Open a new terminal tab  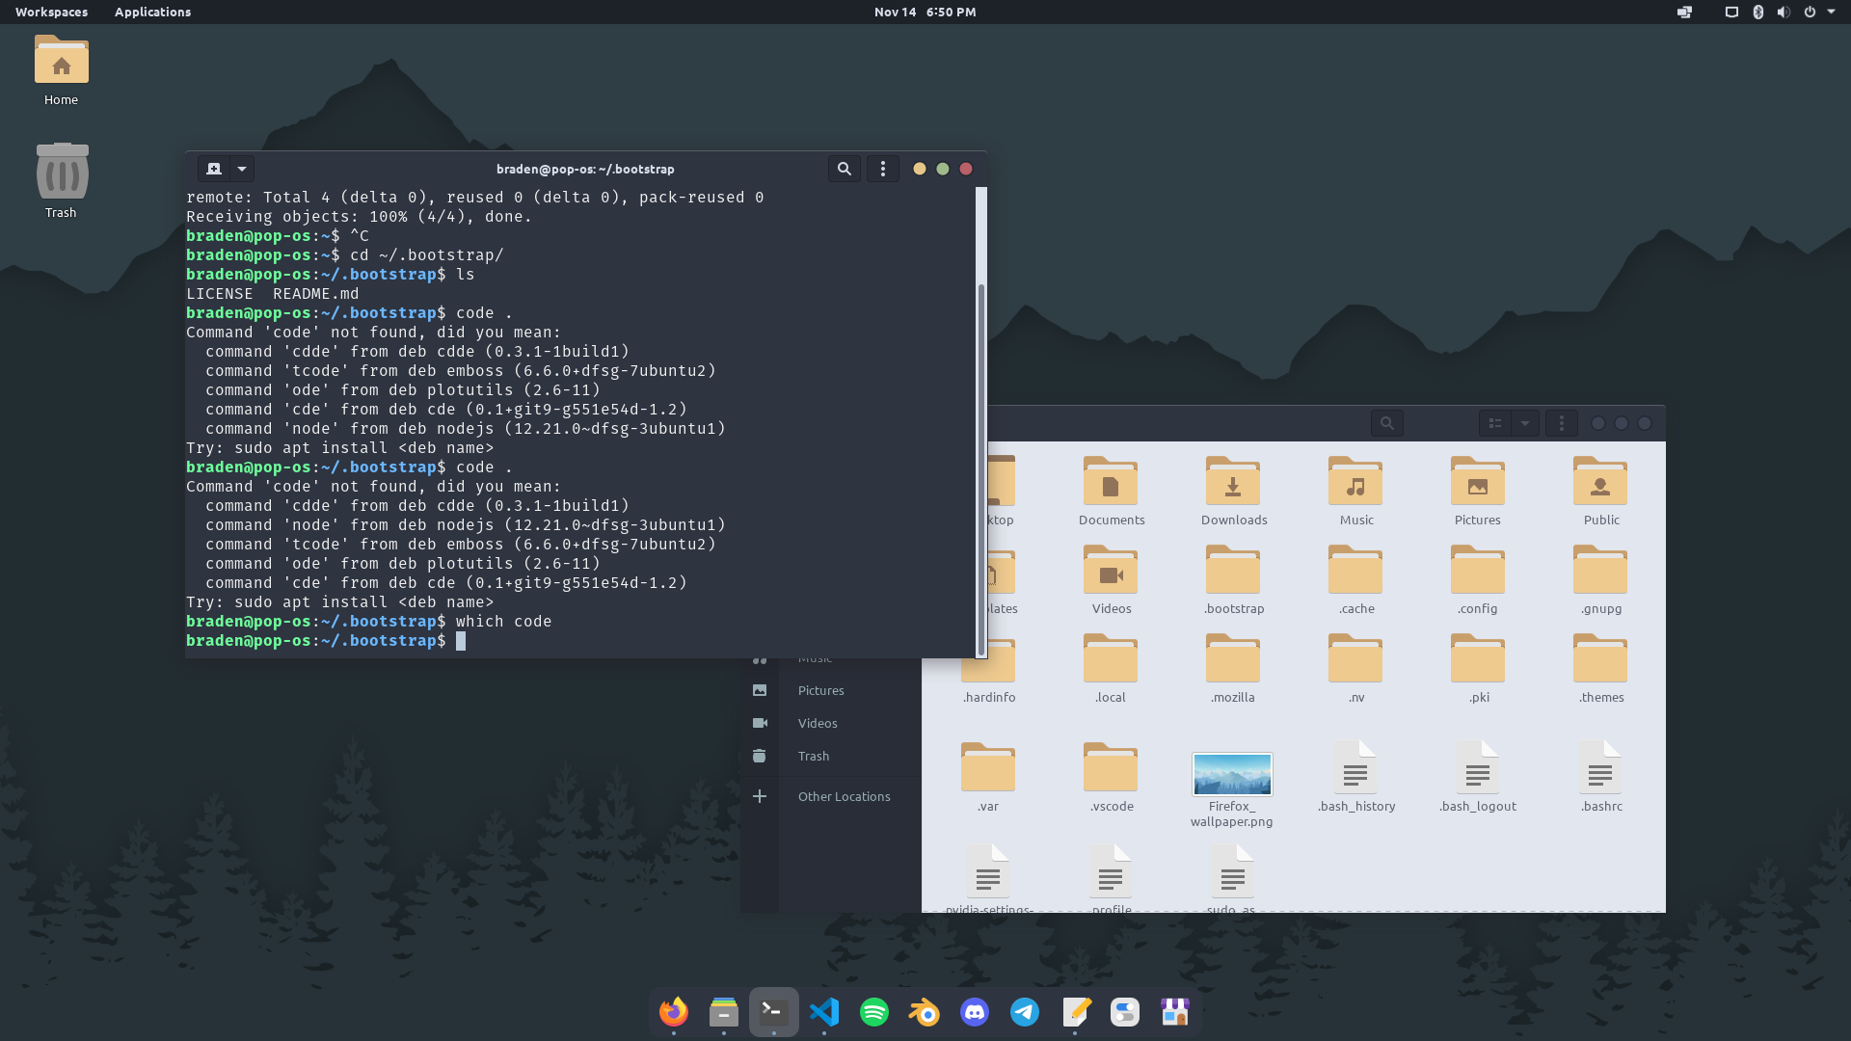[214, 169]
